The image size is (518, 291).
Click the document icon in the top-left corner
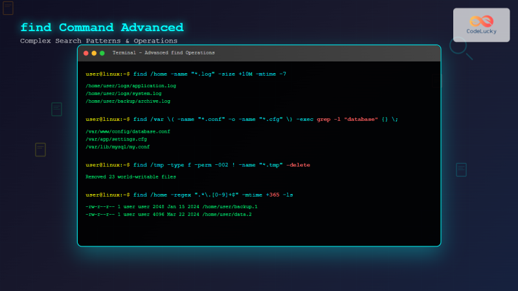click(8, 8)
